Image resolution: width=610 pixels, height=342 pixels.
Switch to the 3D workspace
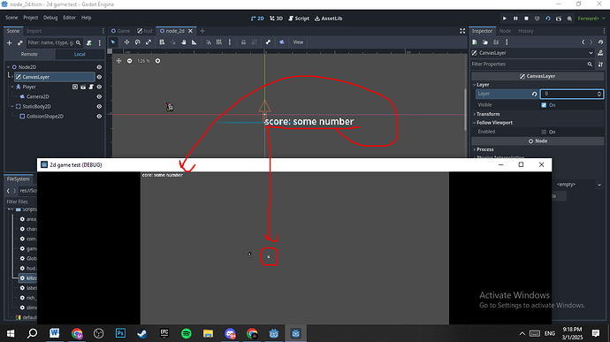(x=276, y=19)
